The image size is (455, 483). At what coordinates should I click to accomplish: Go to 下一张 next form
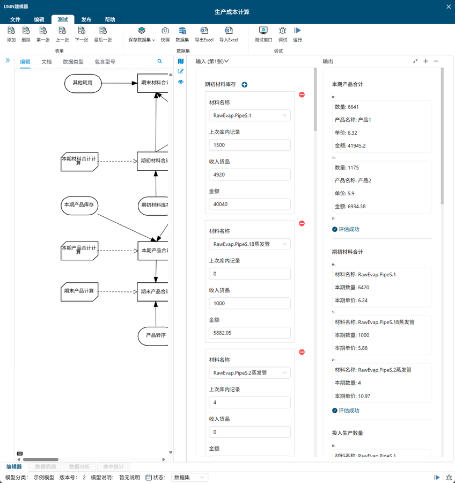click(82, 34)
